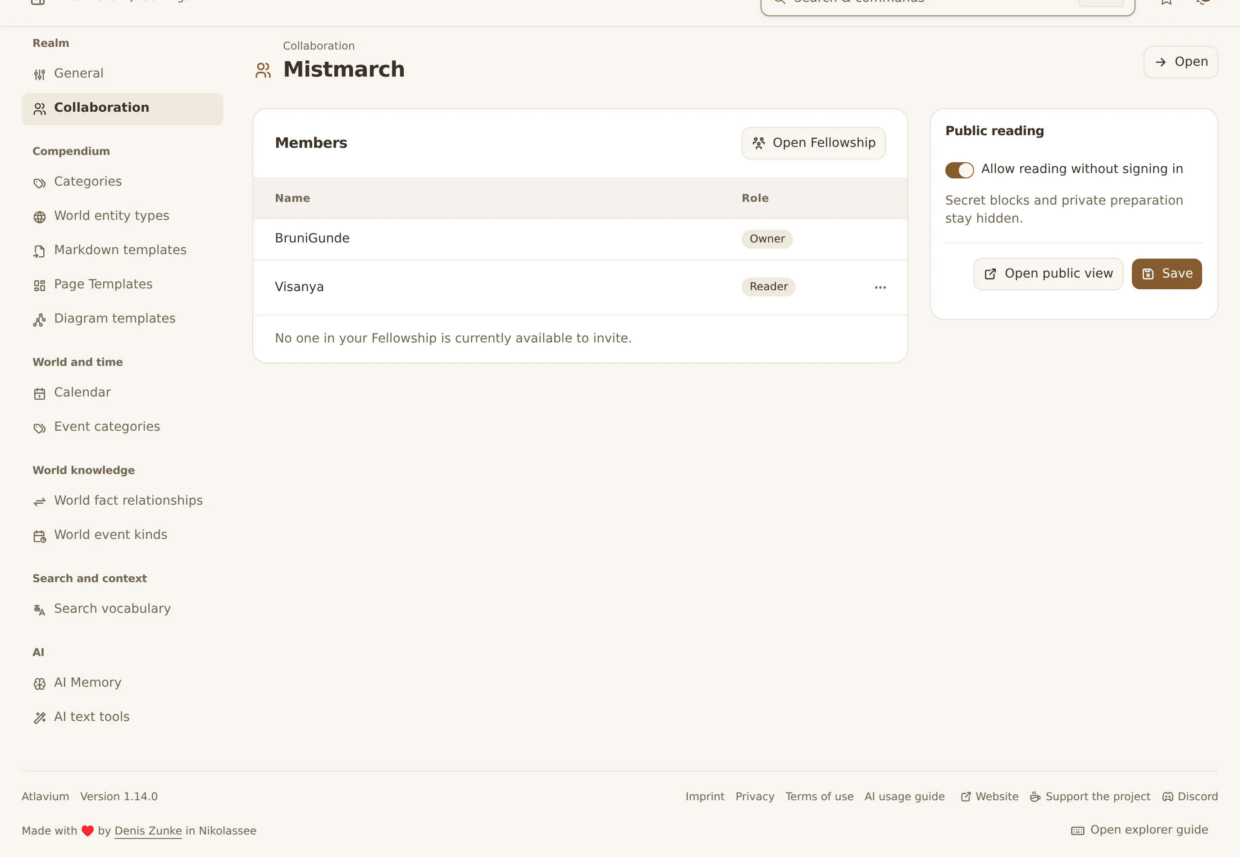Image resolution: width=1240 pixels, height=857 pixels.
Task: Select the Visanya member name
Action: 299,287
